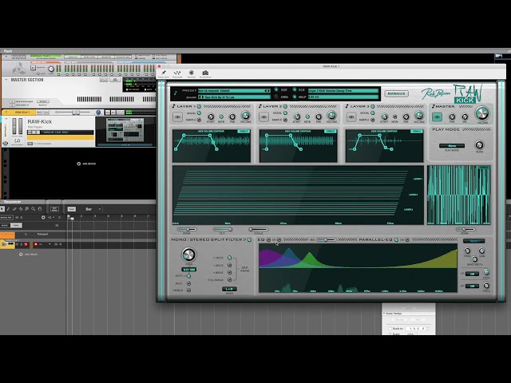Adjust the master waveform Zoom slider
Viewport: 511px width, 383px height.
pyautogui.click(x=465, y=230)
